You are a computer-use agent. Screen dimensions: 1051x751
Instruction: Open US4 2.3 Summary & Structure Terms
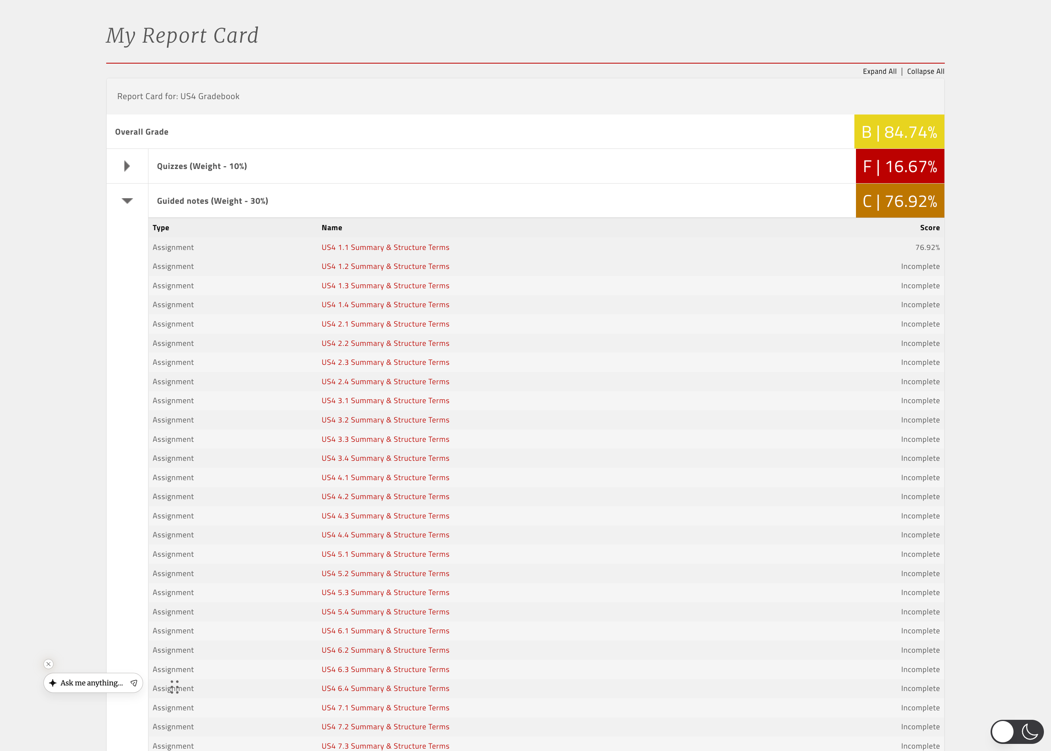[x=385, y=362]
